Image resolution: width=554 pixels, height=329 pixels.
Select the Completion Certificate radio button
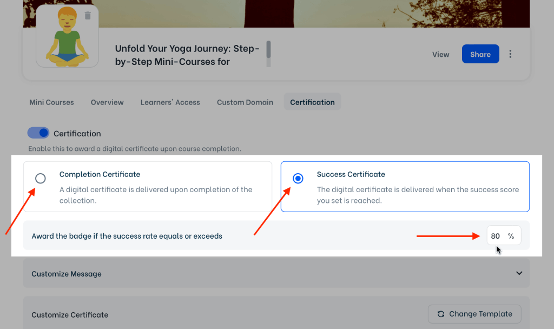(40, 178)
